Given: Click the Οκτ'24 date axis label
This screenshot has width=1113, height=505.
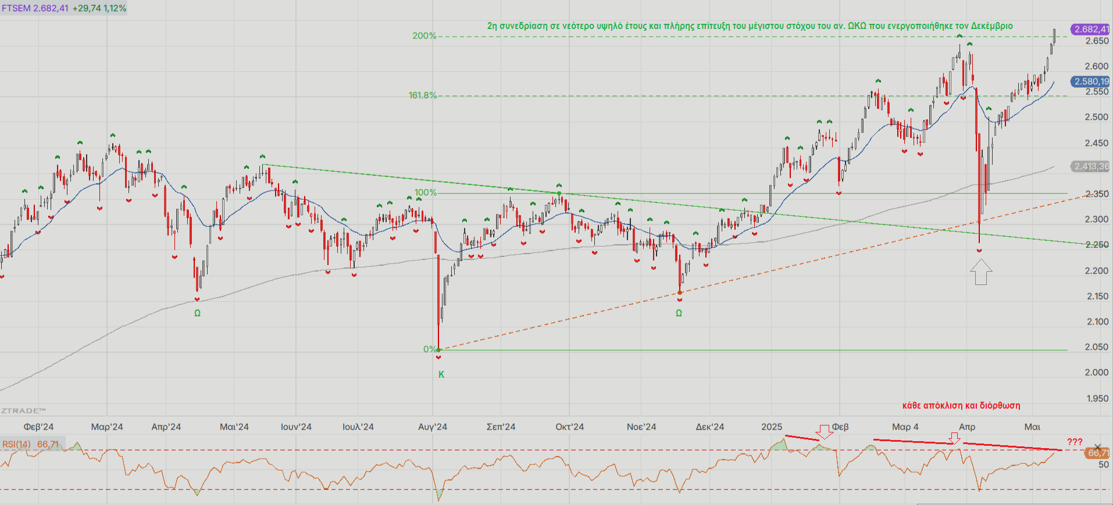Looking at the screenshot, I should pos(569,427).
